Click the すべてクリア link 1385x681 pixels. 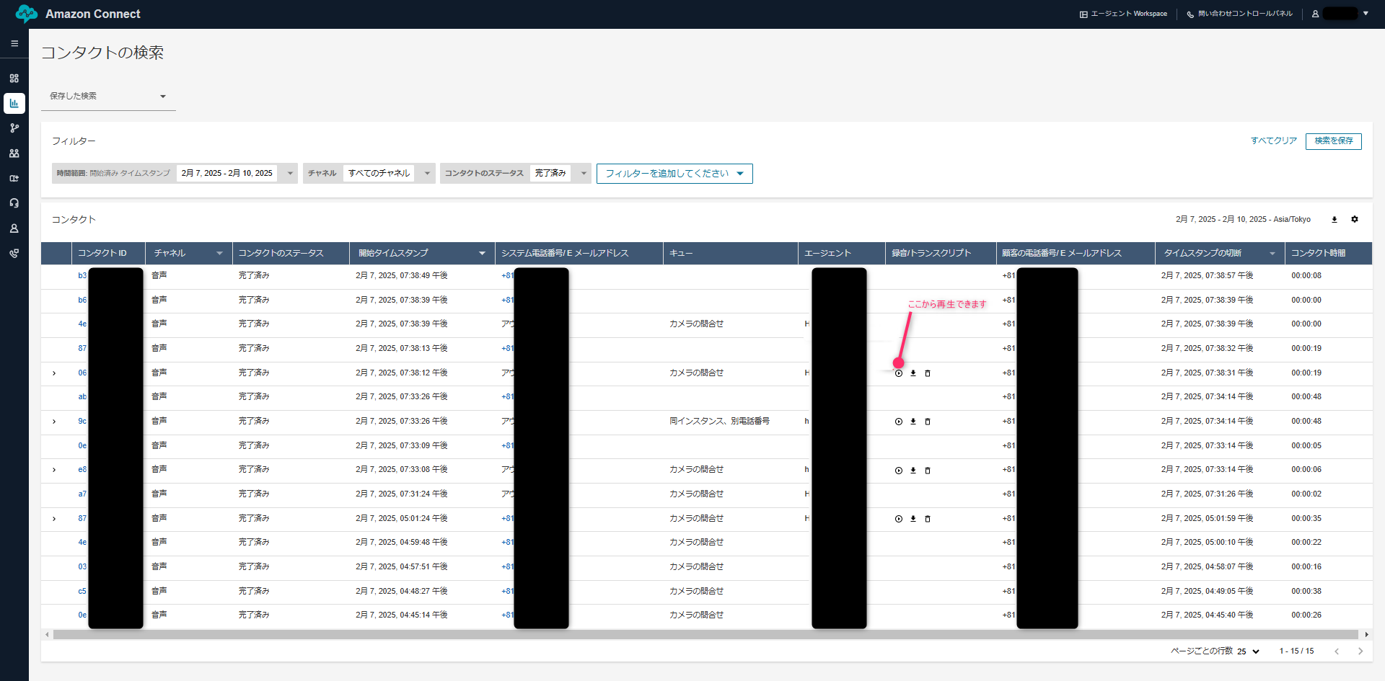[1273, 141]
